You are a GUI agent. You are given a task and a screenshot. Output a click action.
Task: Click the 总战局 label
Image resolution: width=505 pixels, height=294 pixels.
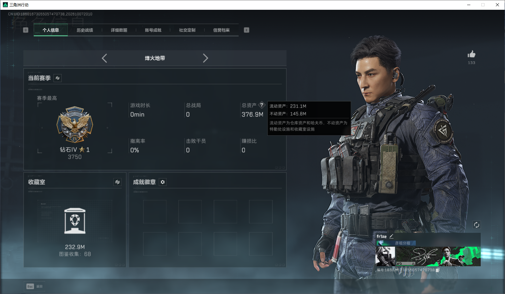(193, 105)
